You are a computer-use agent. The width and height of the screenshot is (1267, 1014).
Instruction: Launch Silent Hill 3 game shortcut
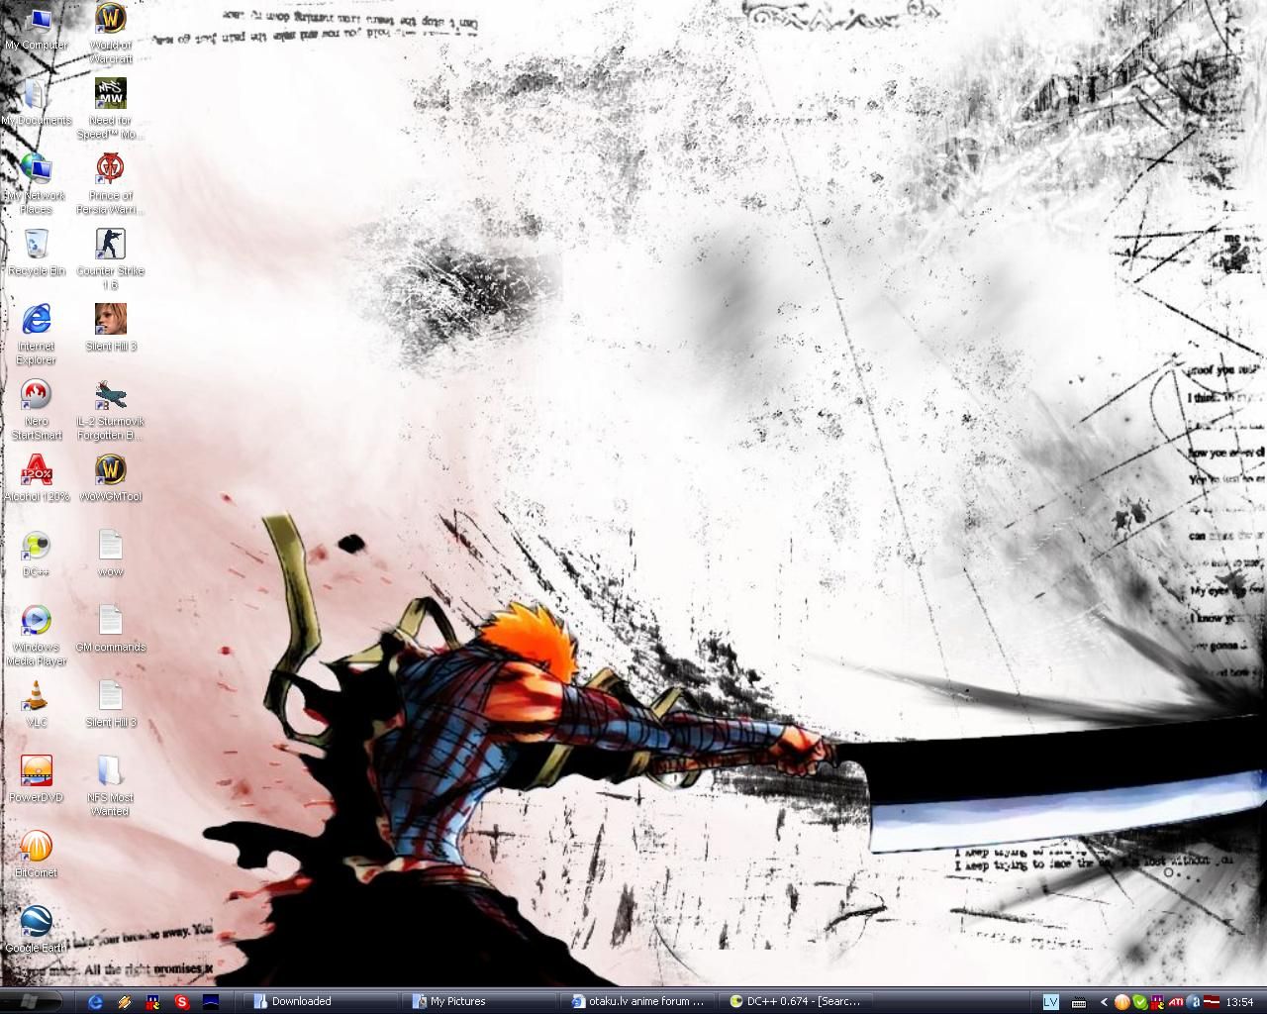click(111, 328)
